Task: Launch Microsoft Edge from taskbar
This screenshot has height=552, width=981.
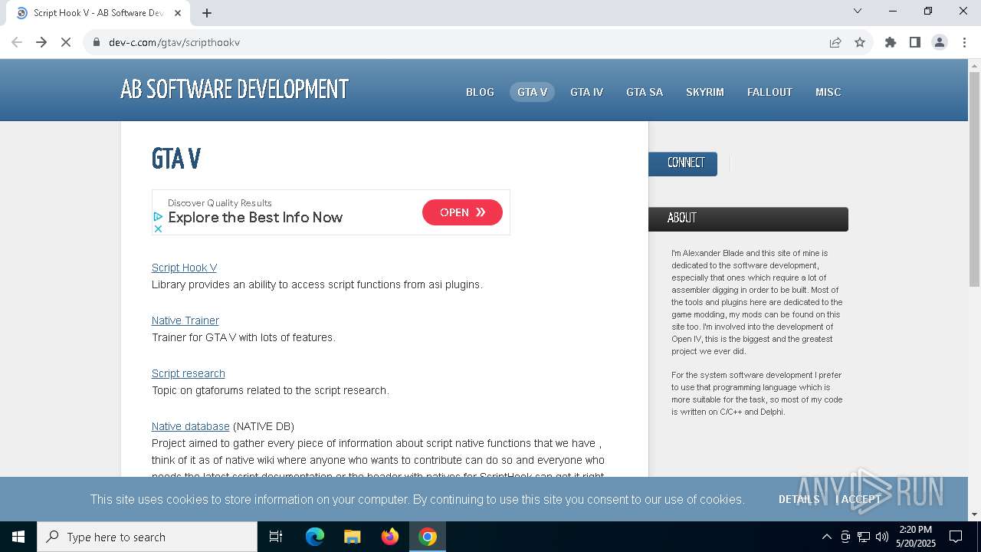Action: point(315,537)
